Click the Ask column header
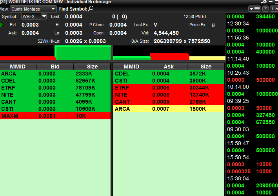Image resolution: width=278 pixels, height=196 pixels. click(x=168, y=67)
